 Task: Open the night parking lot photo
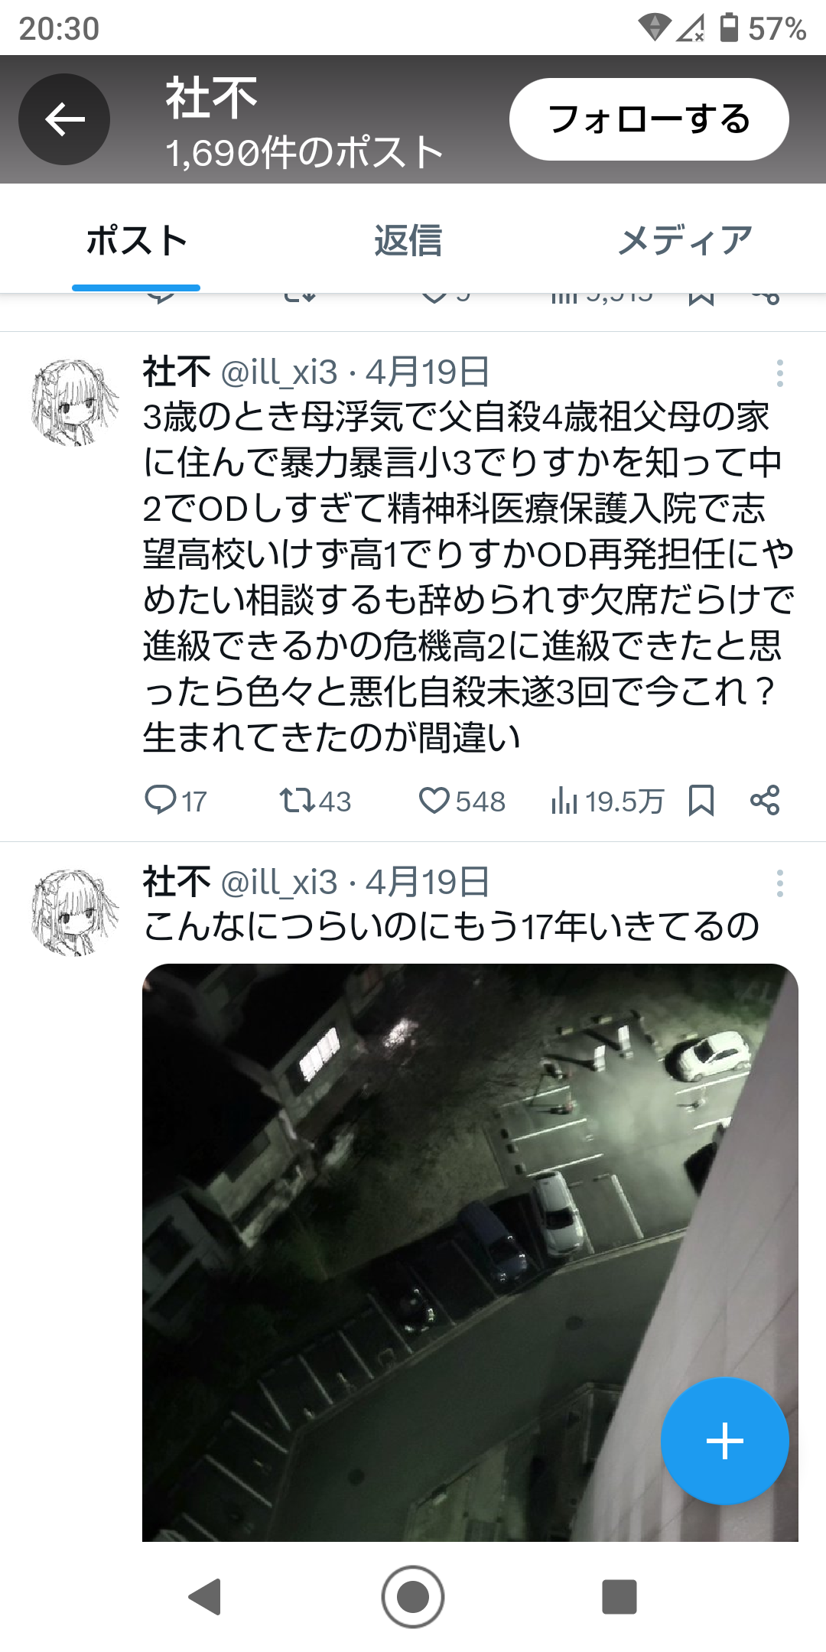click(470, 1252)
